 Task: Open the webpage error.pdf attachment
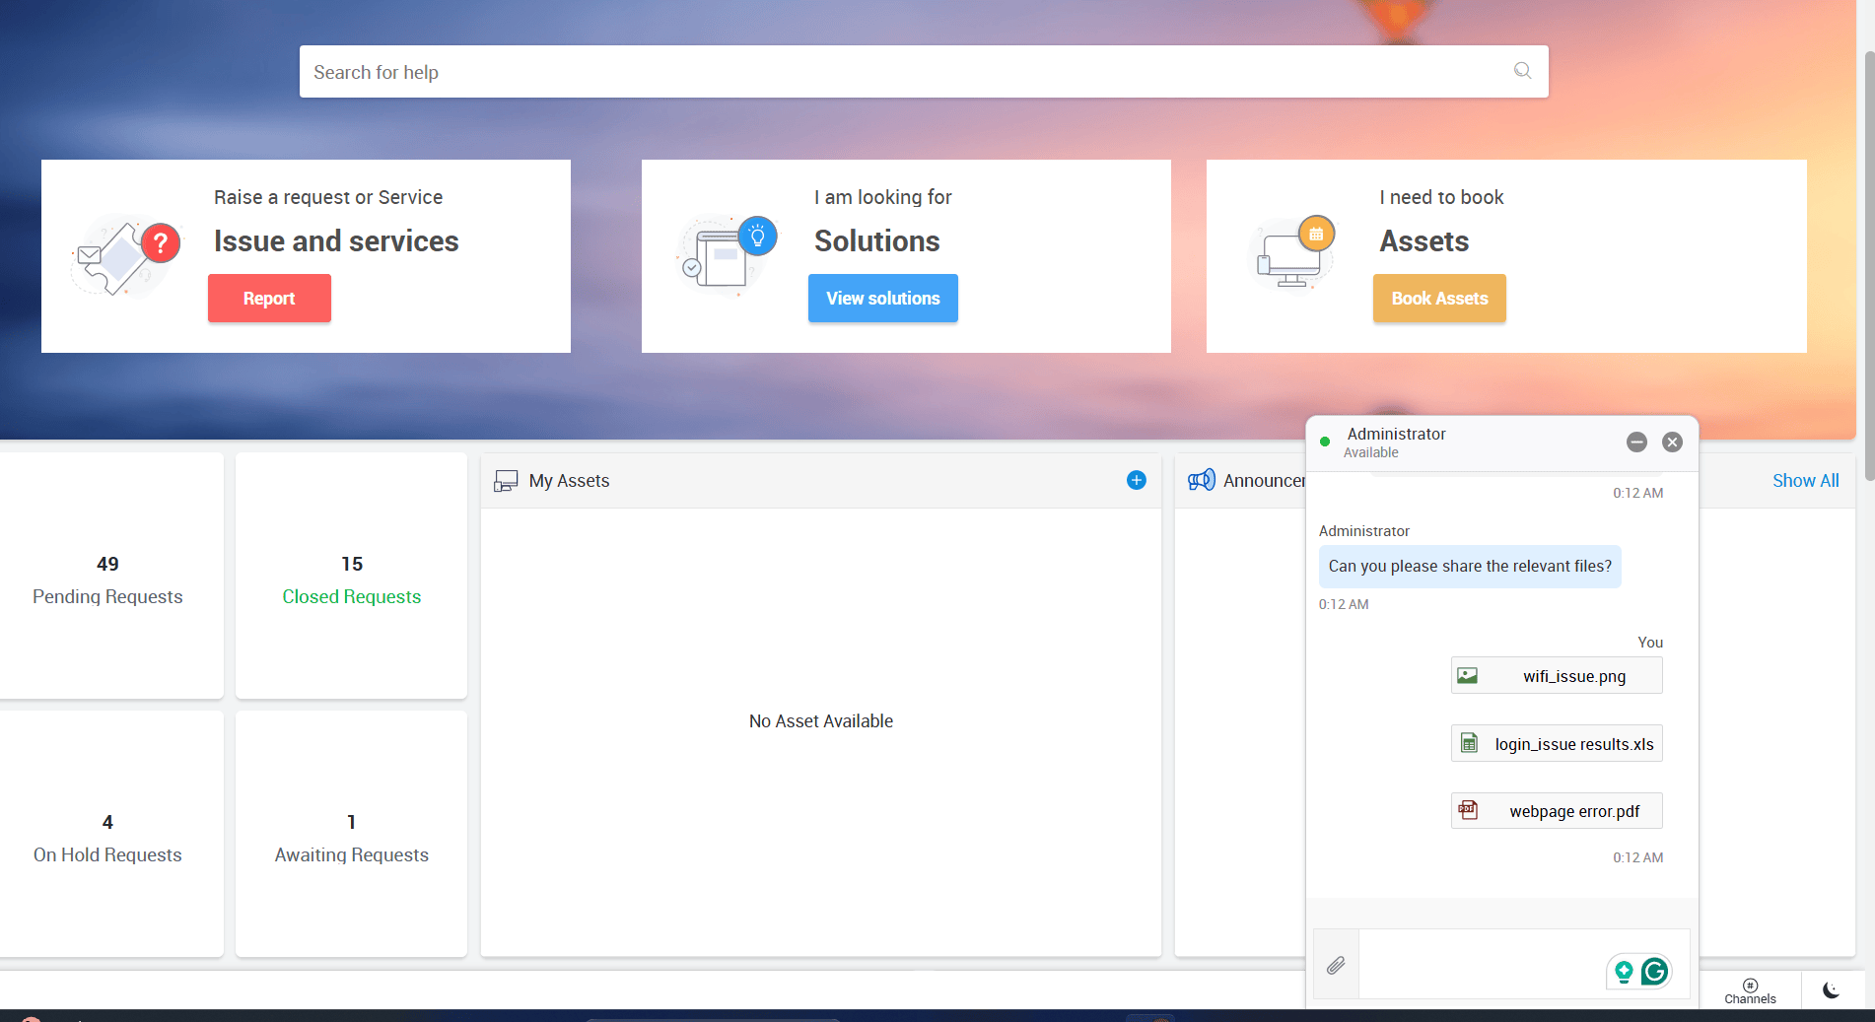[x=1556, y=810]
